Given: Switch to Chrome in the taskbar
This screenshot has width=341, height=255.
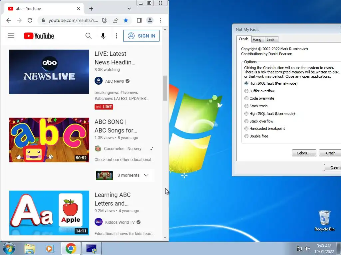Looking at the screenshot, I should 71,248.
